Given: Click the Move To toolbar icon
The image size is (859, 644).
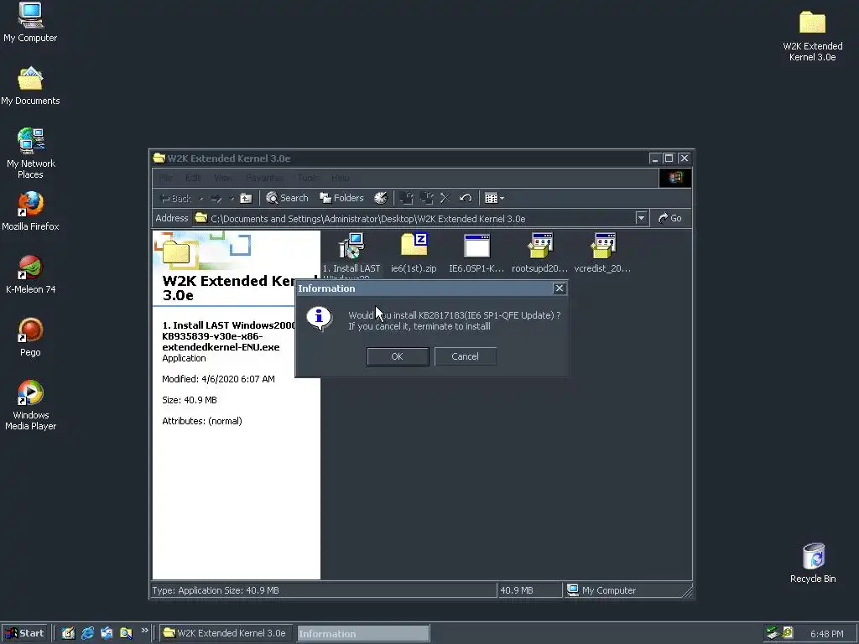Looking at the screenshot, I should coord(407,198).
